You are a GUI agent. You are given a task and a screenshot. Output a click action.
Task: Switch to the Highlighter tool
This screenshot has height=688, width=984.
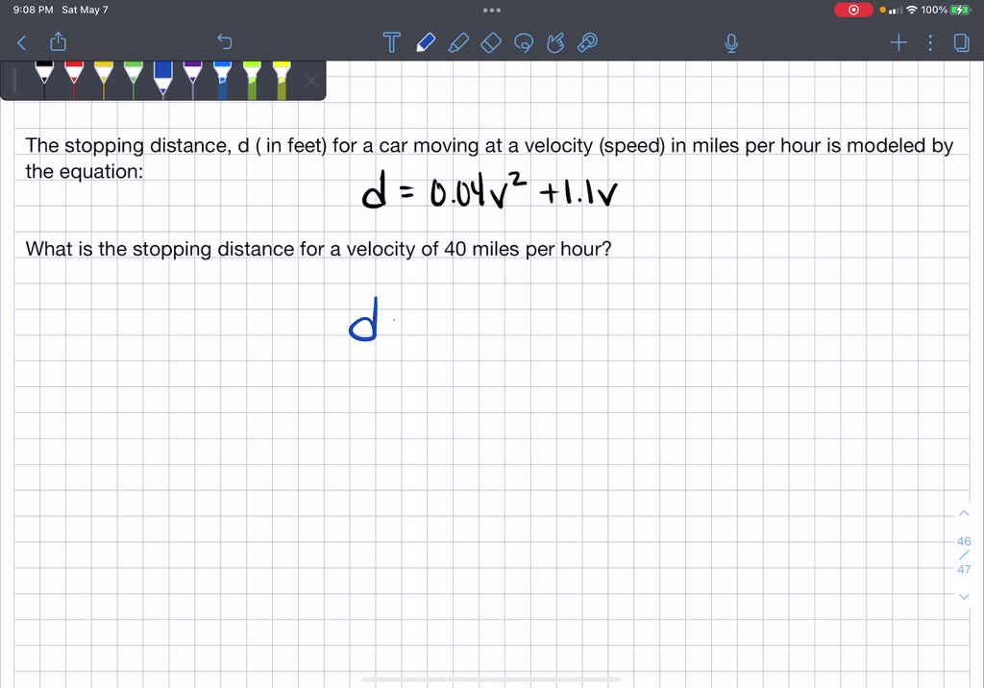click(458, 42)
